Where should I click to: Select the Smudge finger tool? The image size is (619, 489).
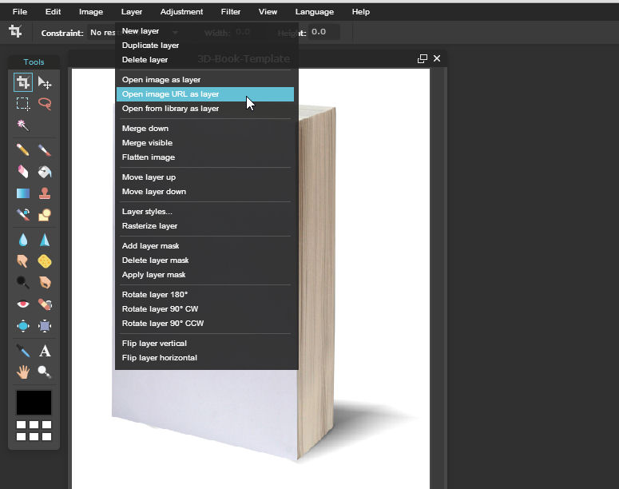click(x=23, y=261)
